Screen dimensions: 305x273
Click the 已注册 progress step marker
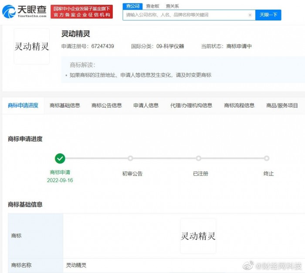pyautogui.click(x=199, y=158)
